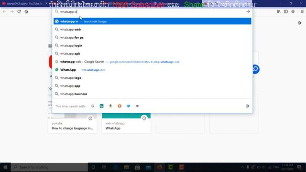
Task: Open clock icon on youtube tile
Action: click(x=90, y=118)
